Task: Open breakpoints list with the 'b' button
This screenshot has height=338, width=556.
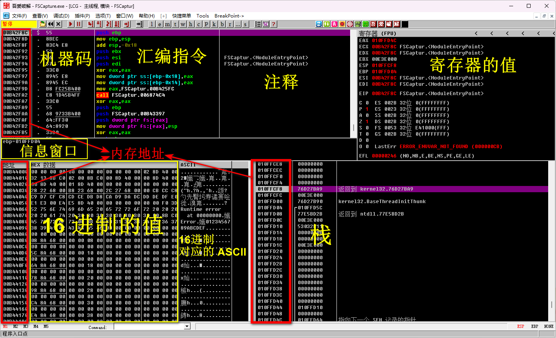Action: (x=222, y=24)
